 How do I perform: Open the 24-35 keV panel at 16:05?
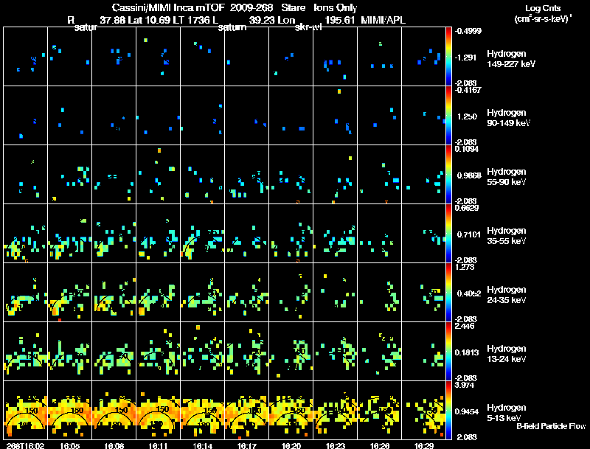pyautogui.click(x=69, y=293)
